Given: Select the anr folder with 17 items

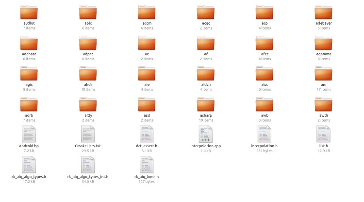Looking at the screenshot, I should point(323,74).
